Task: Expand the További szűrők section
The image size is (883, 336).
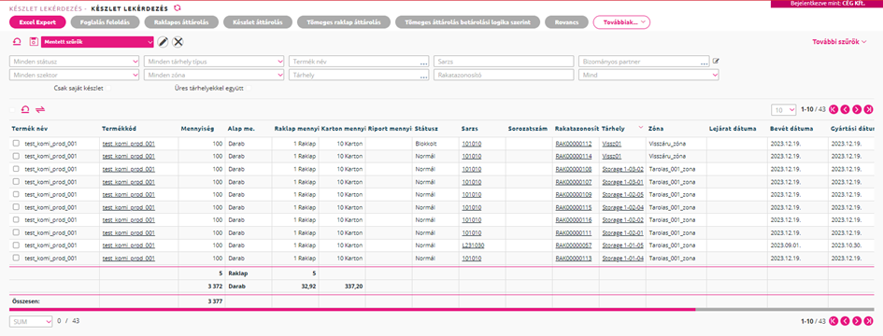Action: 839,42
